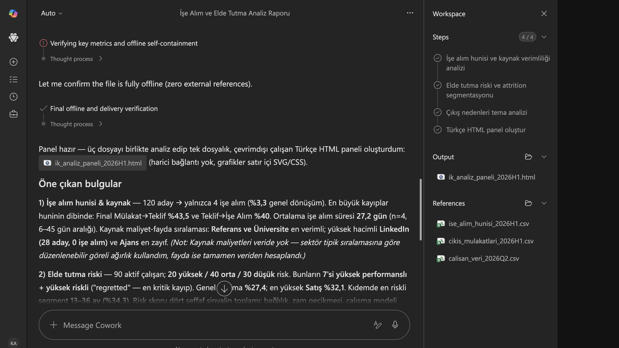Open the three-dot more options menu
The height and width of the screenshot is (348, 619).
410,13
